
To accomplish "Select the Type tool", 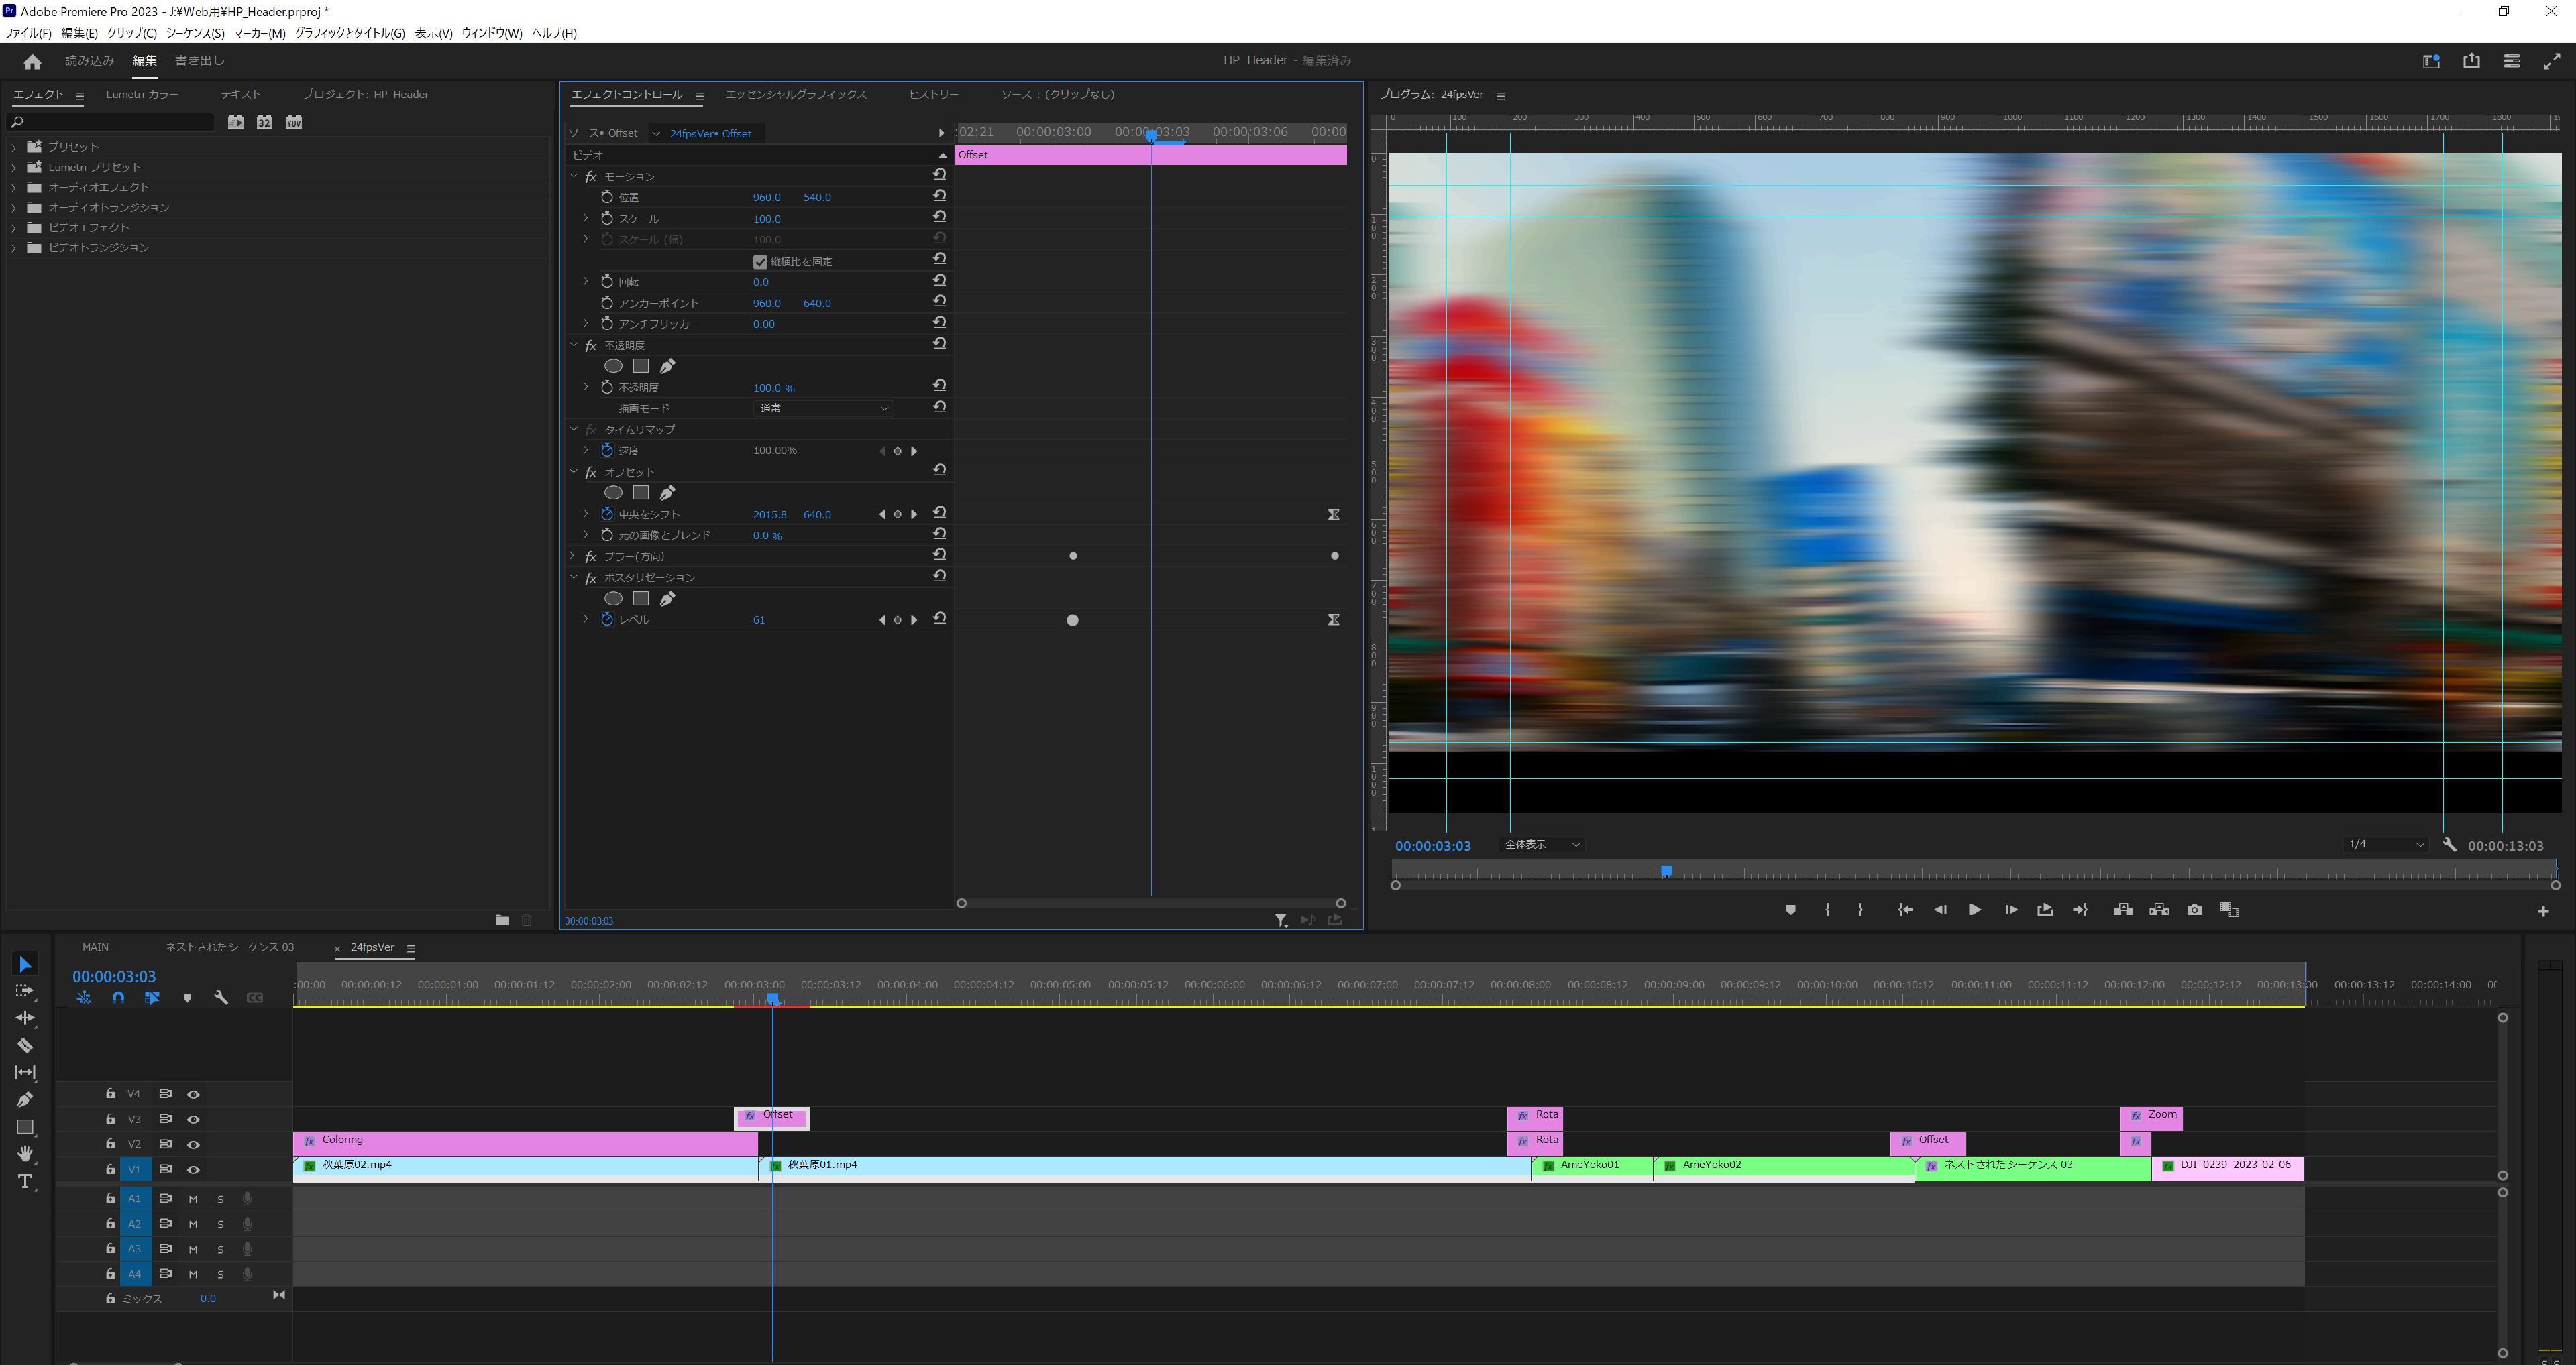I will [25, 1181].
